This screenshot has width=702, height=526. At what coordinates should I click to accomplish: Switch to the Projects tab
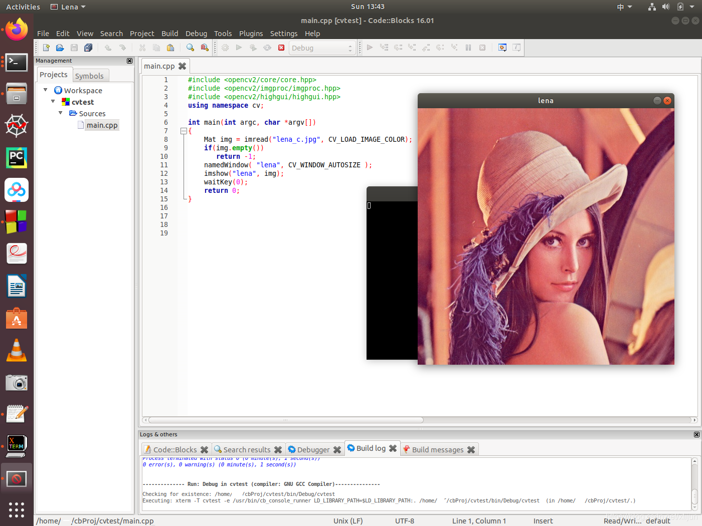tap(54, 75)
